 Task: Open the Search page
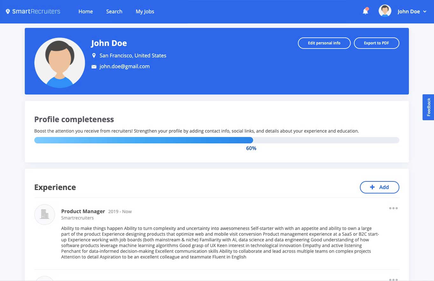click(x=114, y=11)
